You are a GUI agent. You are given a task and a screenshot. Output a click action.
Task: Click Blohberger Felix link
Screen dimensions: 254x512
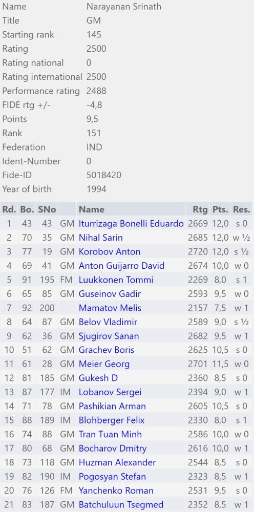coord(111,420)
